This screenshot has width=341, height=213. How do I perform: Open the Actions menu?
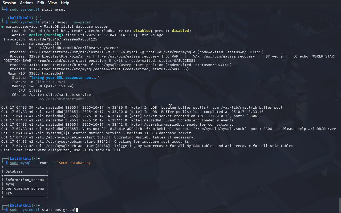[27, 3]
